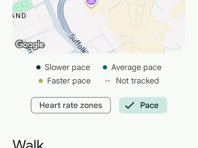This screenshot has height=148, width=198.
Task: Click the Slower pace legend label
Action: click(x=67, y=67)
